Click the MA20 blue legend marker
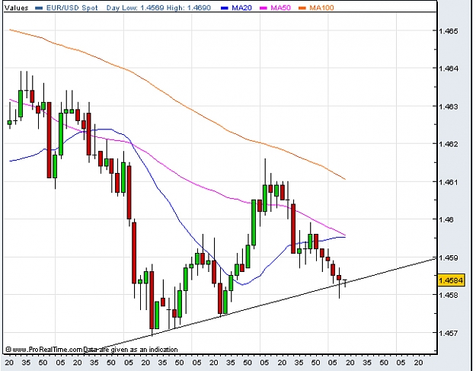 [x=225, y=8]
